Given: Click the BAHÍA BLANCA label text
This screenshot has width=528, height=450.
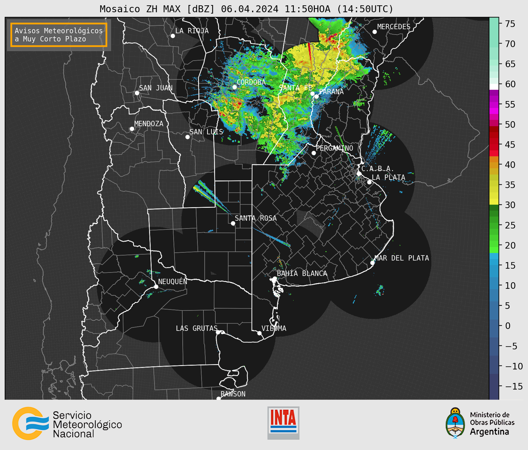Looking at the screenshot, I should (302, 274).
